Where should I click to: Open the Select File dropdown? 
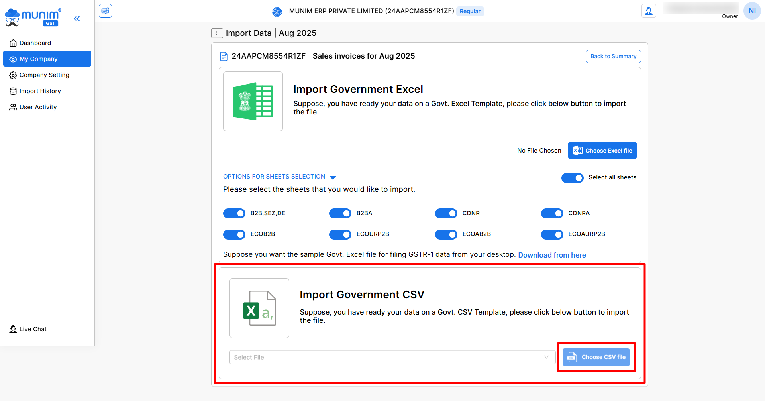point(392,357)
